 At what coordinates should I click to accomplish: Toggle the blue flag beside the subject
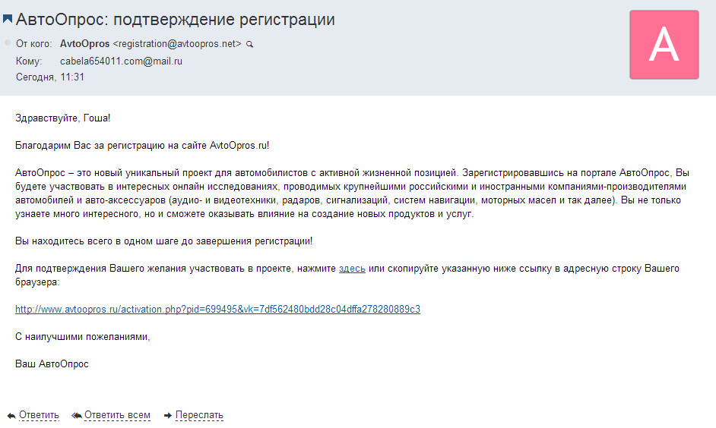pyautogui.click(x=8, y=19)
